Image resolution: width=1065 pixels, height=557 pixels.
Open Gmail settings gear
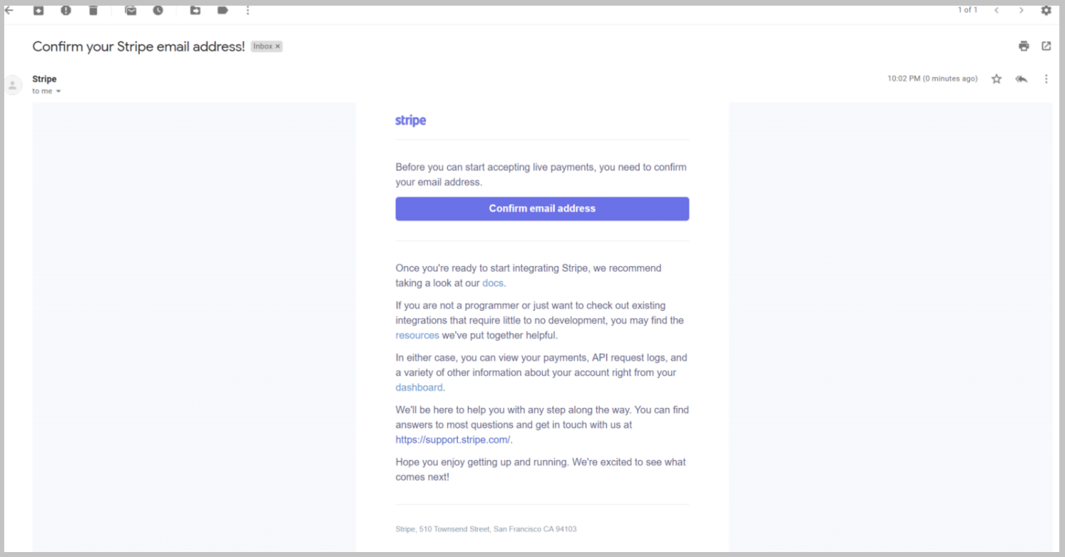[1046, 10]
